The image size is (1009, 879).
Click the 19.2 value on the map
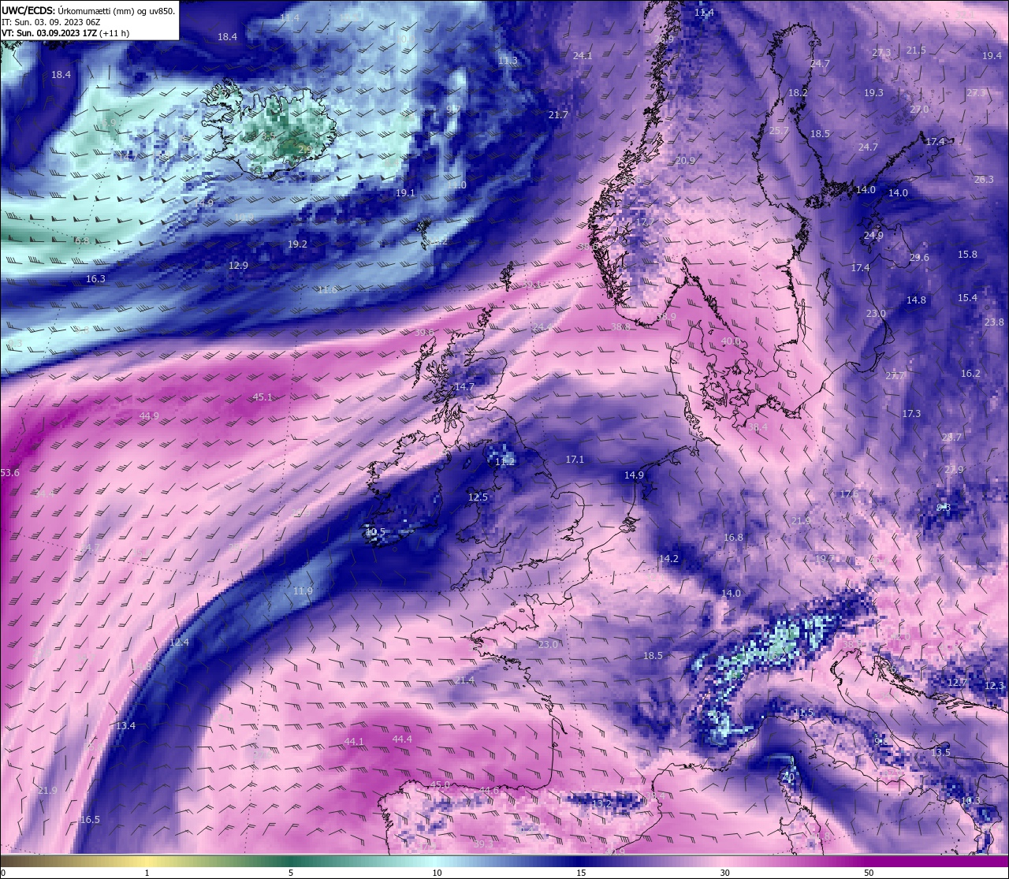(x=297, y=244)
